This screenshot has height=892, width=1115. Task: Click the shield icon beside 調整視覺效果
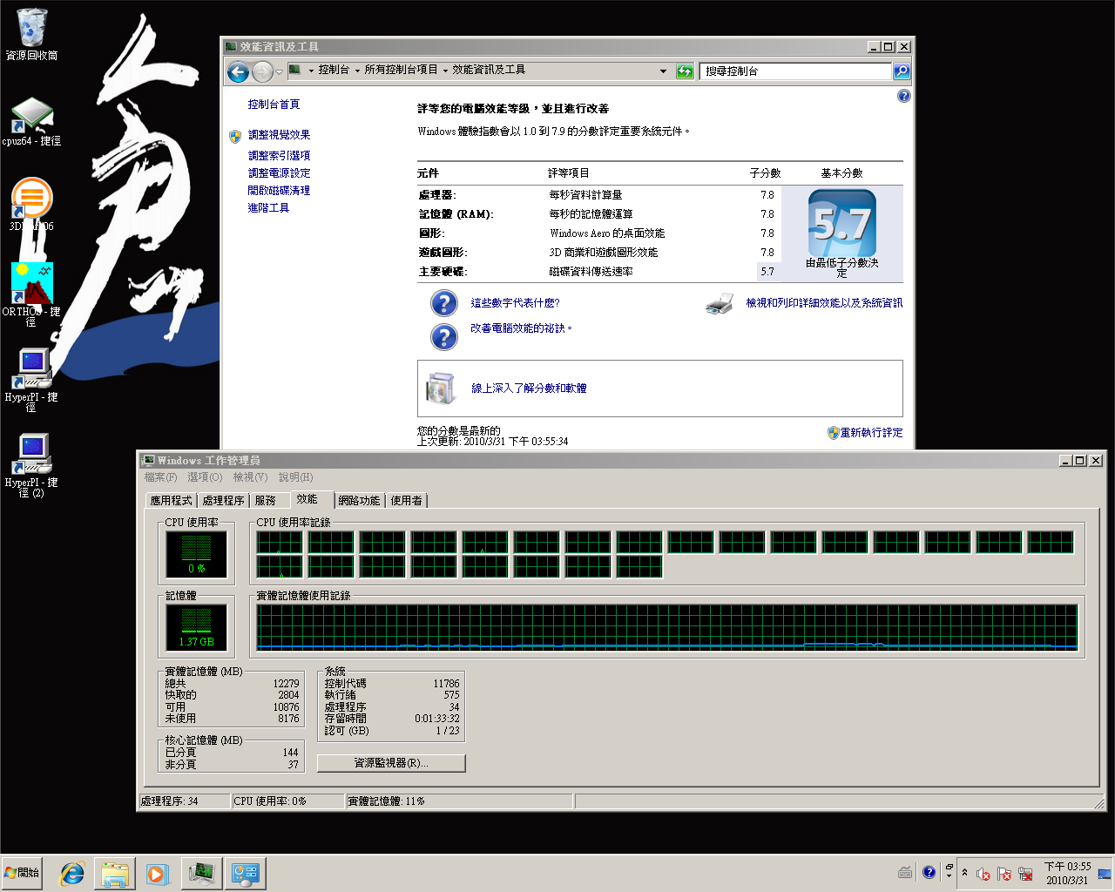click(x=235, y=136)
